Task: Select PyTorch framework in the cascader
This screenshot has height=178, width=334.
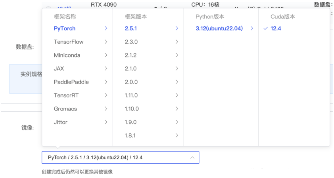Action: (x=65, y=29)
